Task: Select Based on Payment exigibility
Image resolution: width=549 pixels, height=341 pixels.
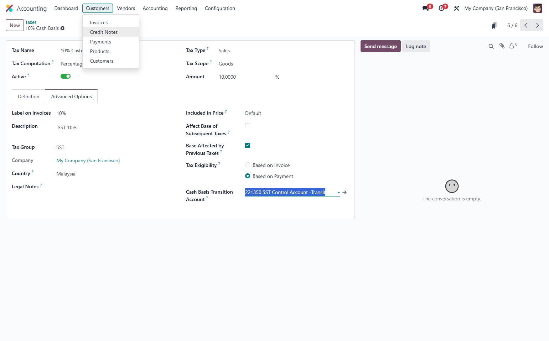Action: pos(248,176)
